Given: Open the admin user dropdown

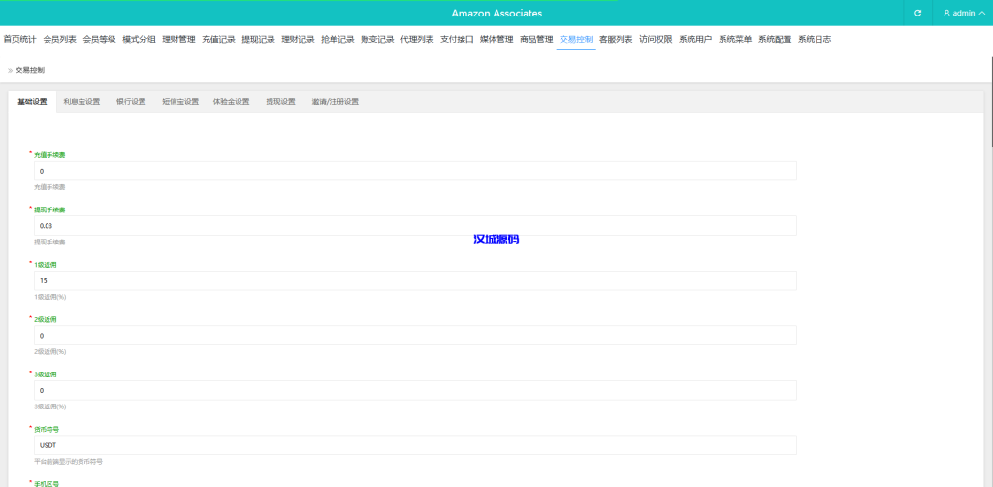Looking at the screenshot, I should [x=963, y=13].
